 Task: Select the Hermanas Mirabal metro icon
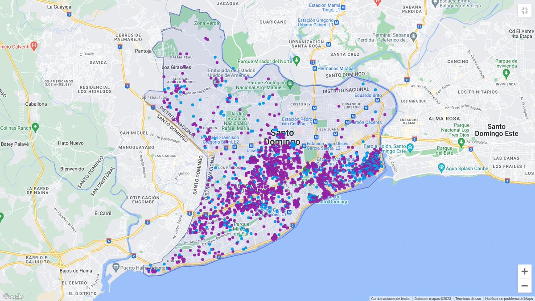314,68
